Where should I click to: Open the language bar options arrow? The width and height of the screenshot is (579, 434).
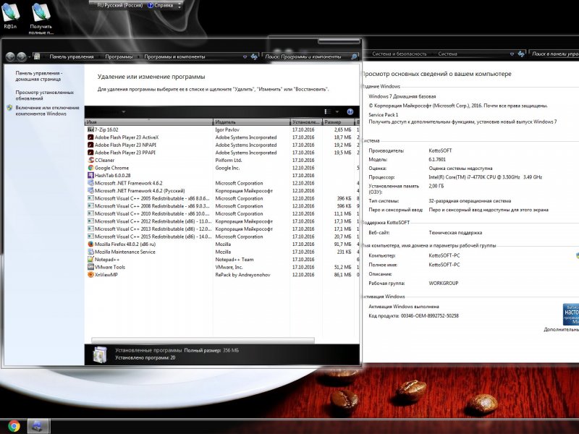pos(179,6)
